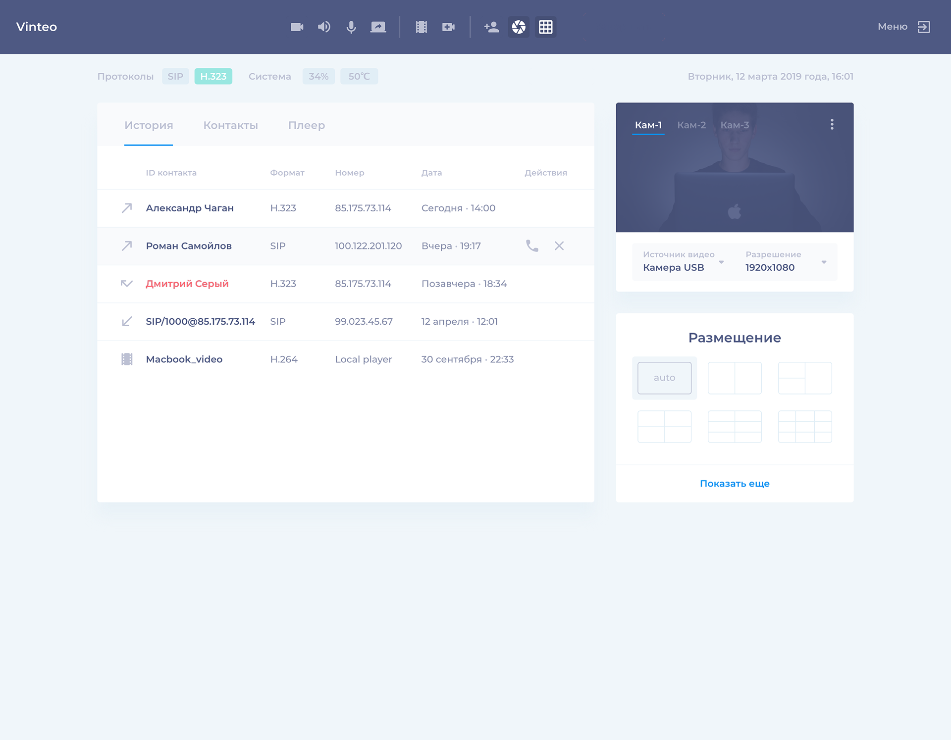Image resolution: width=951 pixels, height=740 pixels.
Task: Click Показать еще link
Action: (x=735, y=484)
